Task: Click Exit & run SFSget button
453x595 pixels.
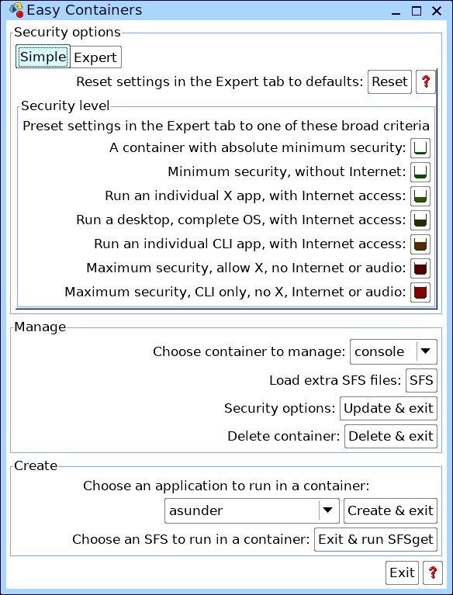Action: [x=375, y=540]
